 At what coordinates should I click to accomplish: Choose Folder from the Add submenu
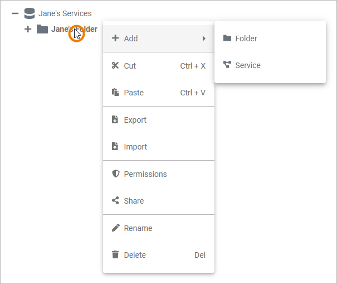click(x=246, y=38)
